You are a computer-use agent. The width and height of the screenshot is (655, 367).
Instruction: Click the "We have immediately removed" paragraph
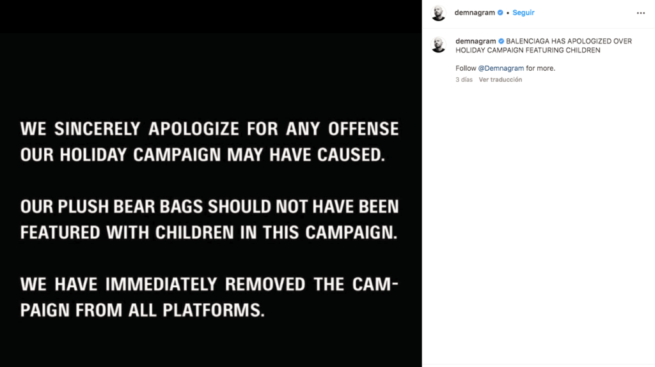pos(209,297)
